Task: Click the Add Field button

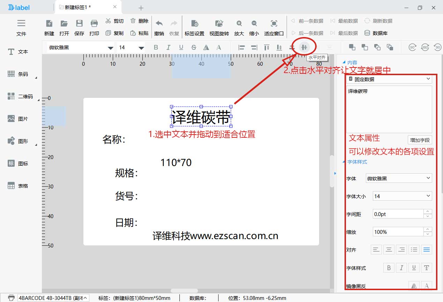Action: coord(420,140)
